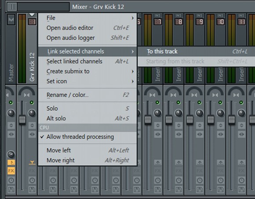This screenshot has height=199, width=255.
Task: Select To this track in the submenu
Action: (x=196, y=51)
